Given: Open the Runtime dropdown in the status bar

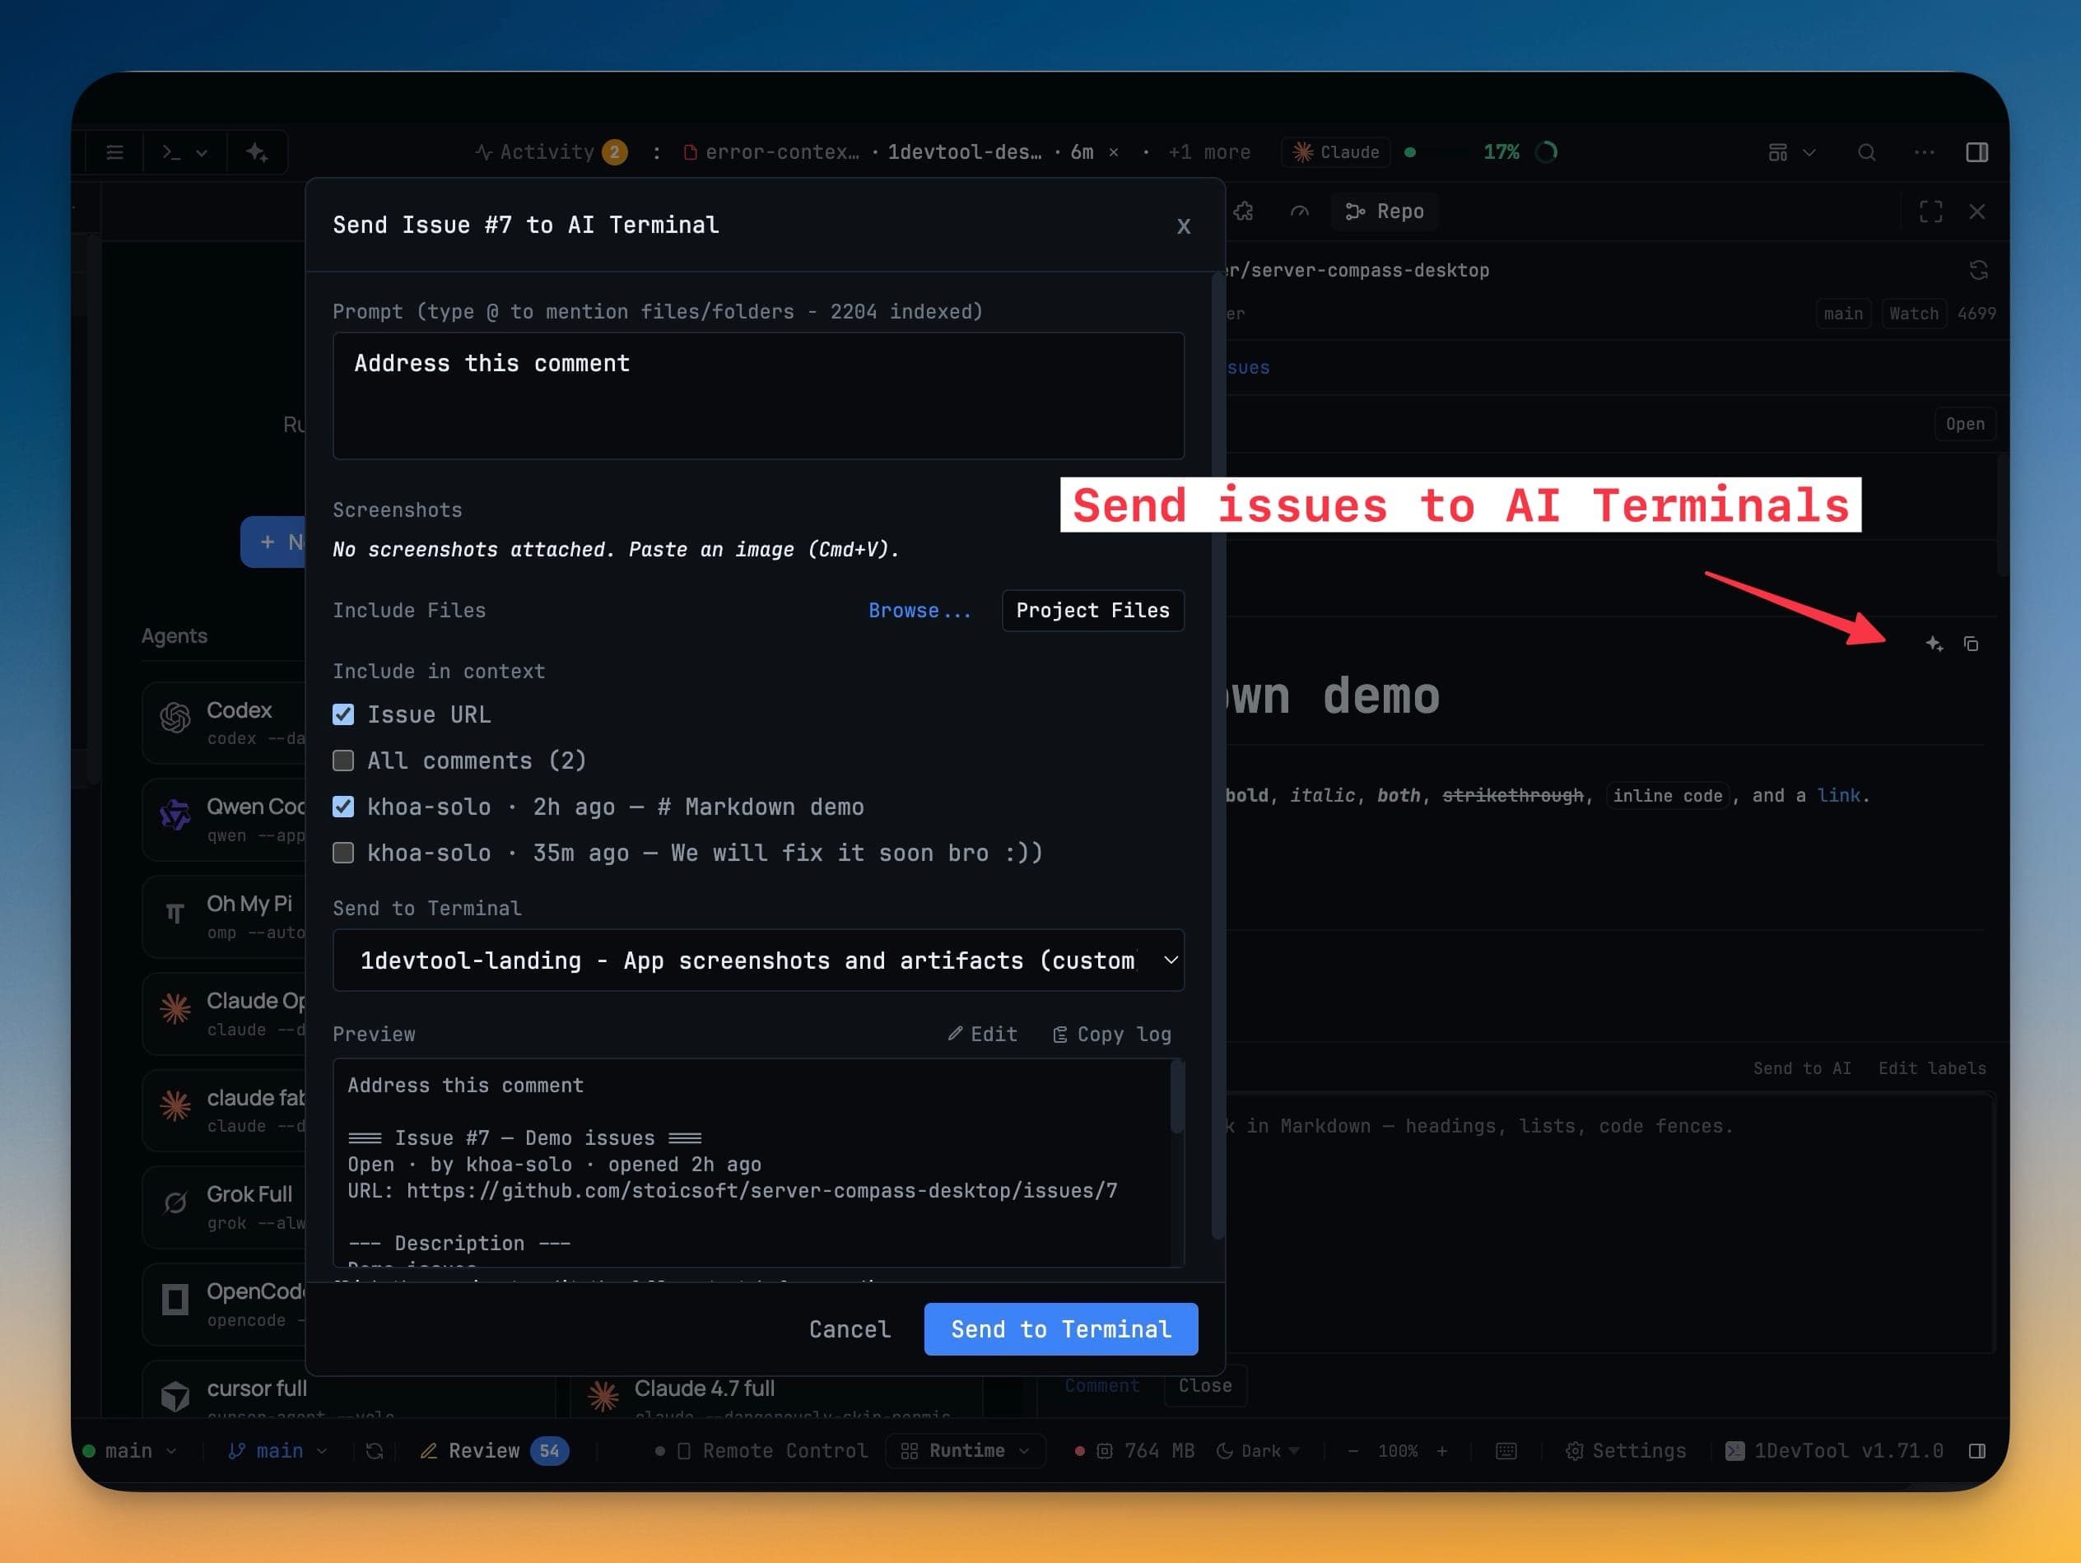Looking at the screenshot, I should point(966,1451).
